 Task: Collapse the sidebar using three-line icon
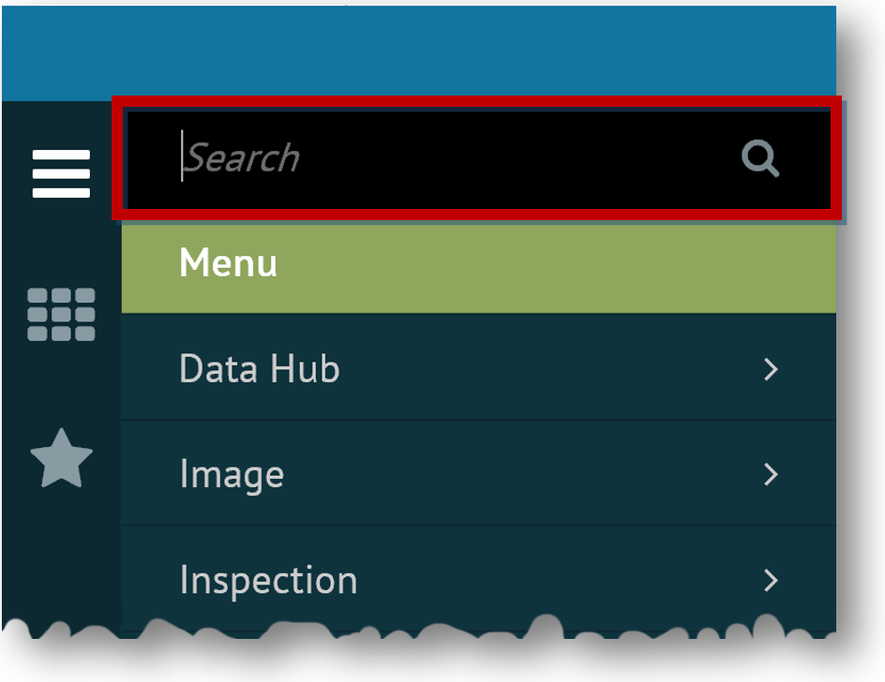pyautogui.click(x=61, y=173)
